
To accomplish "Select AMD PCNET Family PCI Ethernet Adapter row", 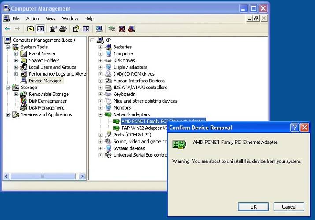I will click(163, 121).
